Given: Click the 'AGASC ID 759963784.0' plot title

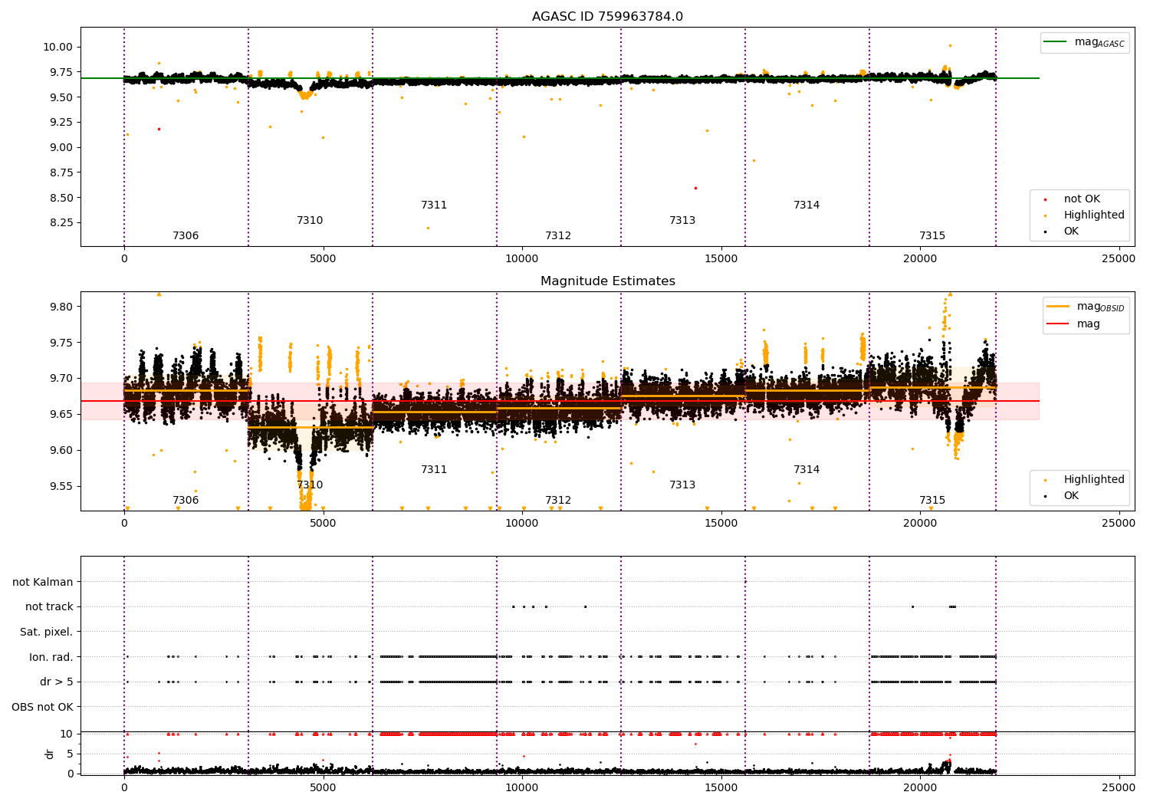Looking at the screenshot, I should coord(607,16).
